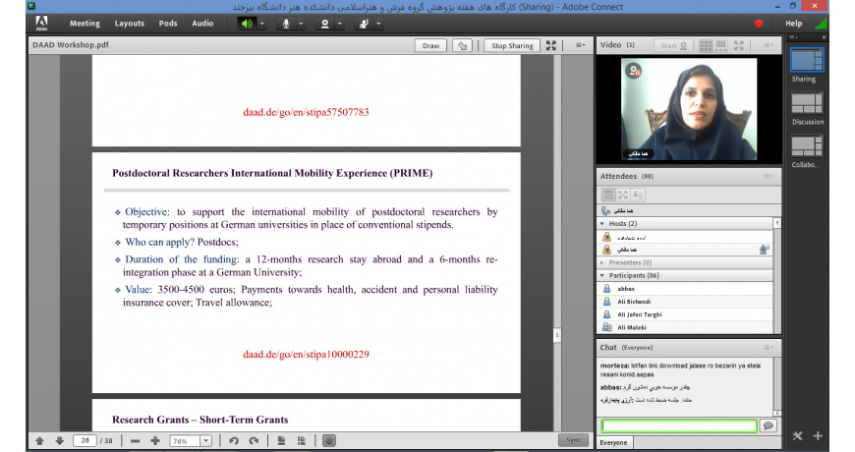The image size is (855, 452).
Task: Rotate the document counterclockwise
Action: point(234,441)
